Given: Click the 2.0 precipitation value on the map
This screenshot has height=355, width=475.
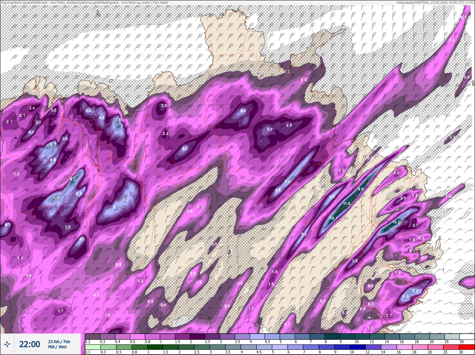Looking at the screenshot, I should [x=396, y=173].
